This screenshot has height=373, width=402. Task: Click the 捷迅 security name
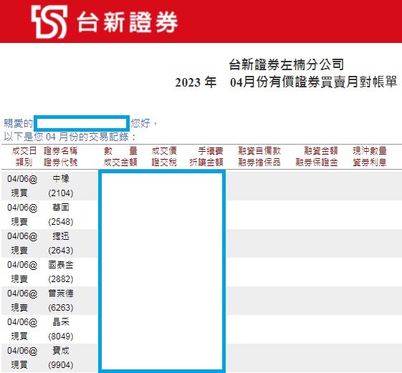click(61, 236)
